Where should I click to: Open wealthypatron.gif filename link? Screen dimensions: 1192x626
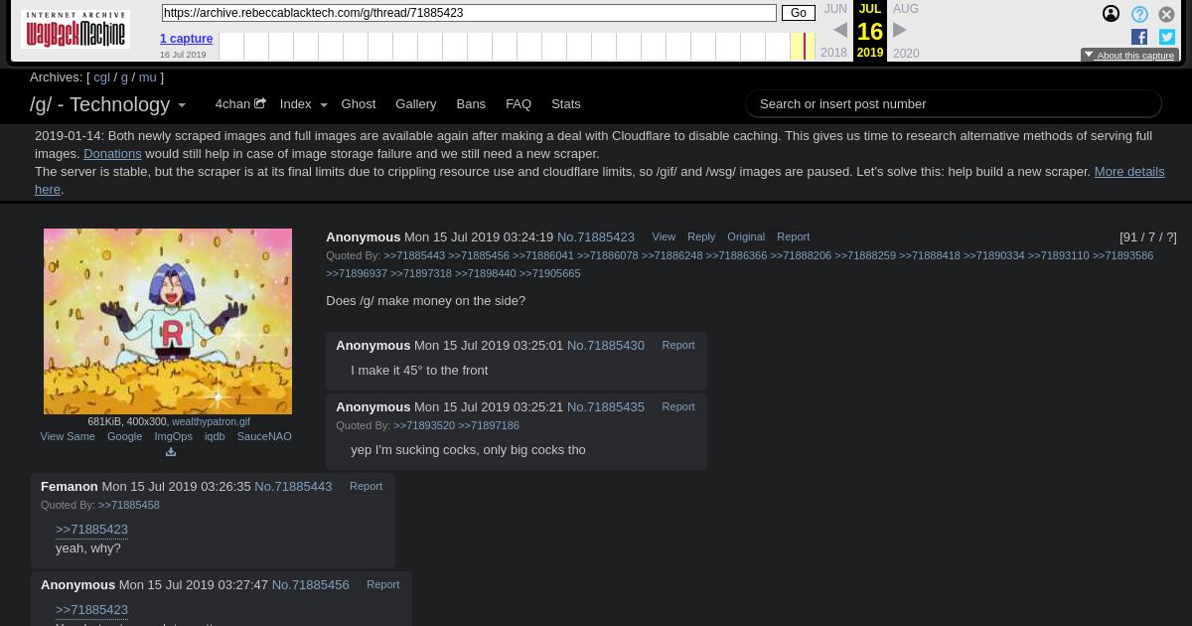tap(211, 421)
